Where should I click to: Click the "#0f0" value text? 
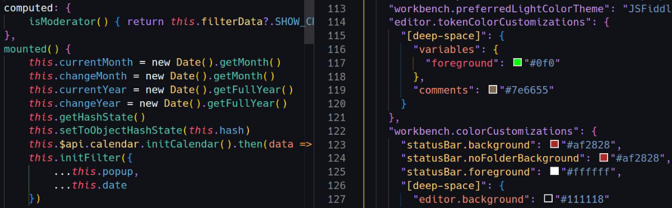pyautogui.click(x=543, y=63)
